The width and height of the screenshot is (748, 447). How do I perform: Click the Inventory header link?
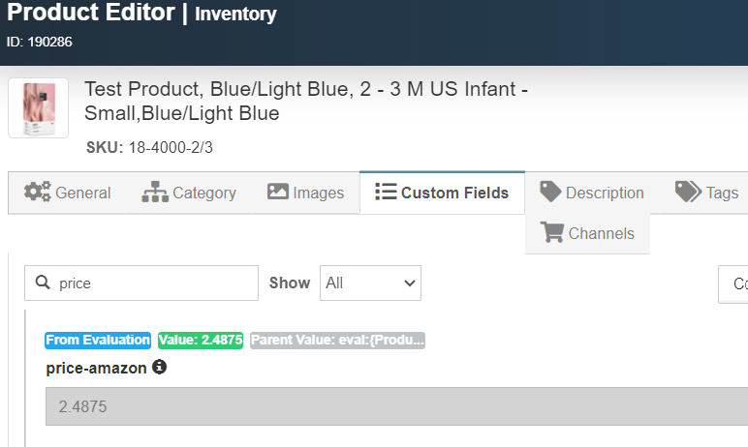pos(235,15)
